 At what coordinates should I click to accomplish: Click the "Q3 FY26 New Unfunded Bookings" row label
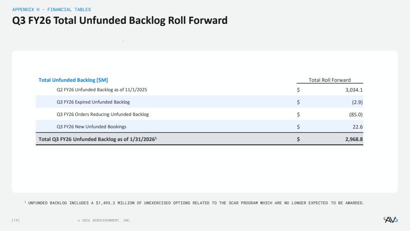[x=92, y=127]
